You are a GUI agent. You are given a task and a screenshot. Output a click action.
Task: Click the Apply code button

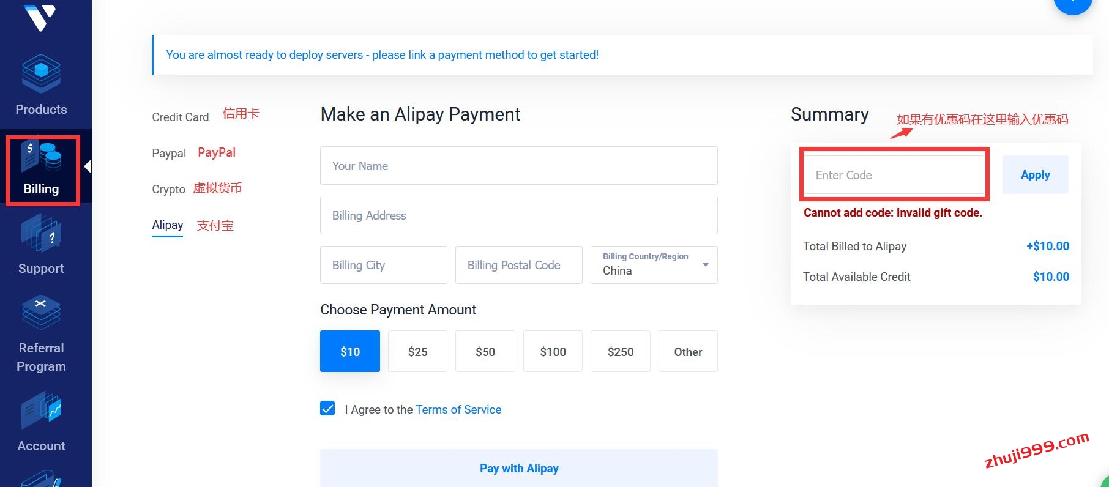pos(1035,175)
